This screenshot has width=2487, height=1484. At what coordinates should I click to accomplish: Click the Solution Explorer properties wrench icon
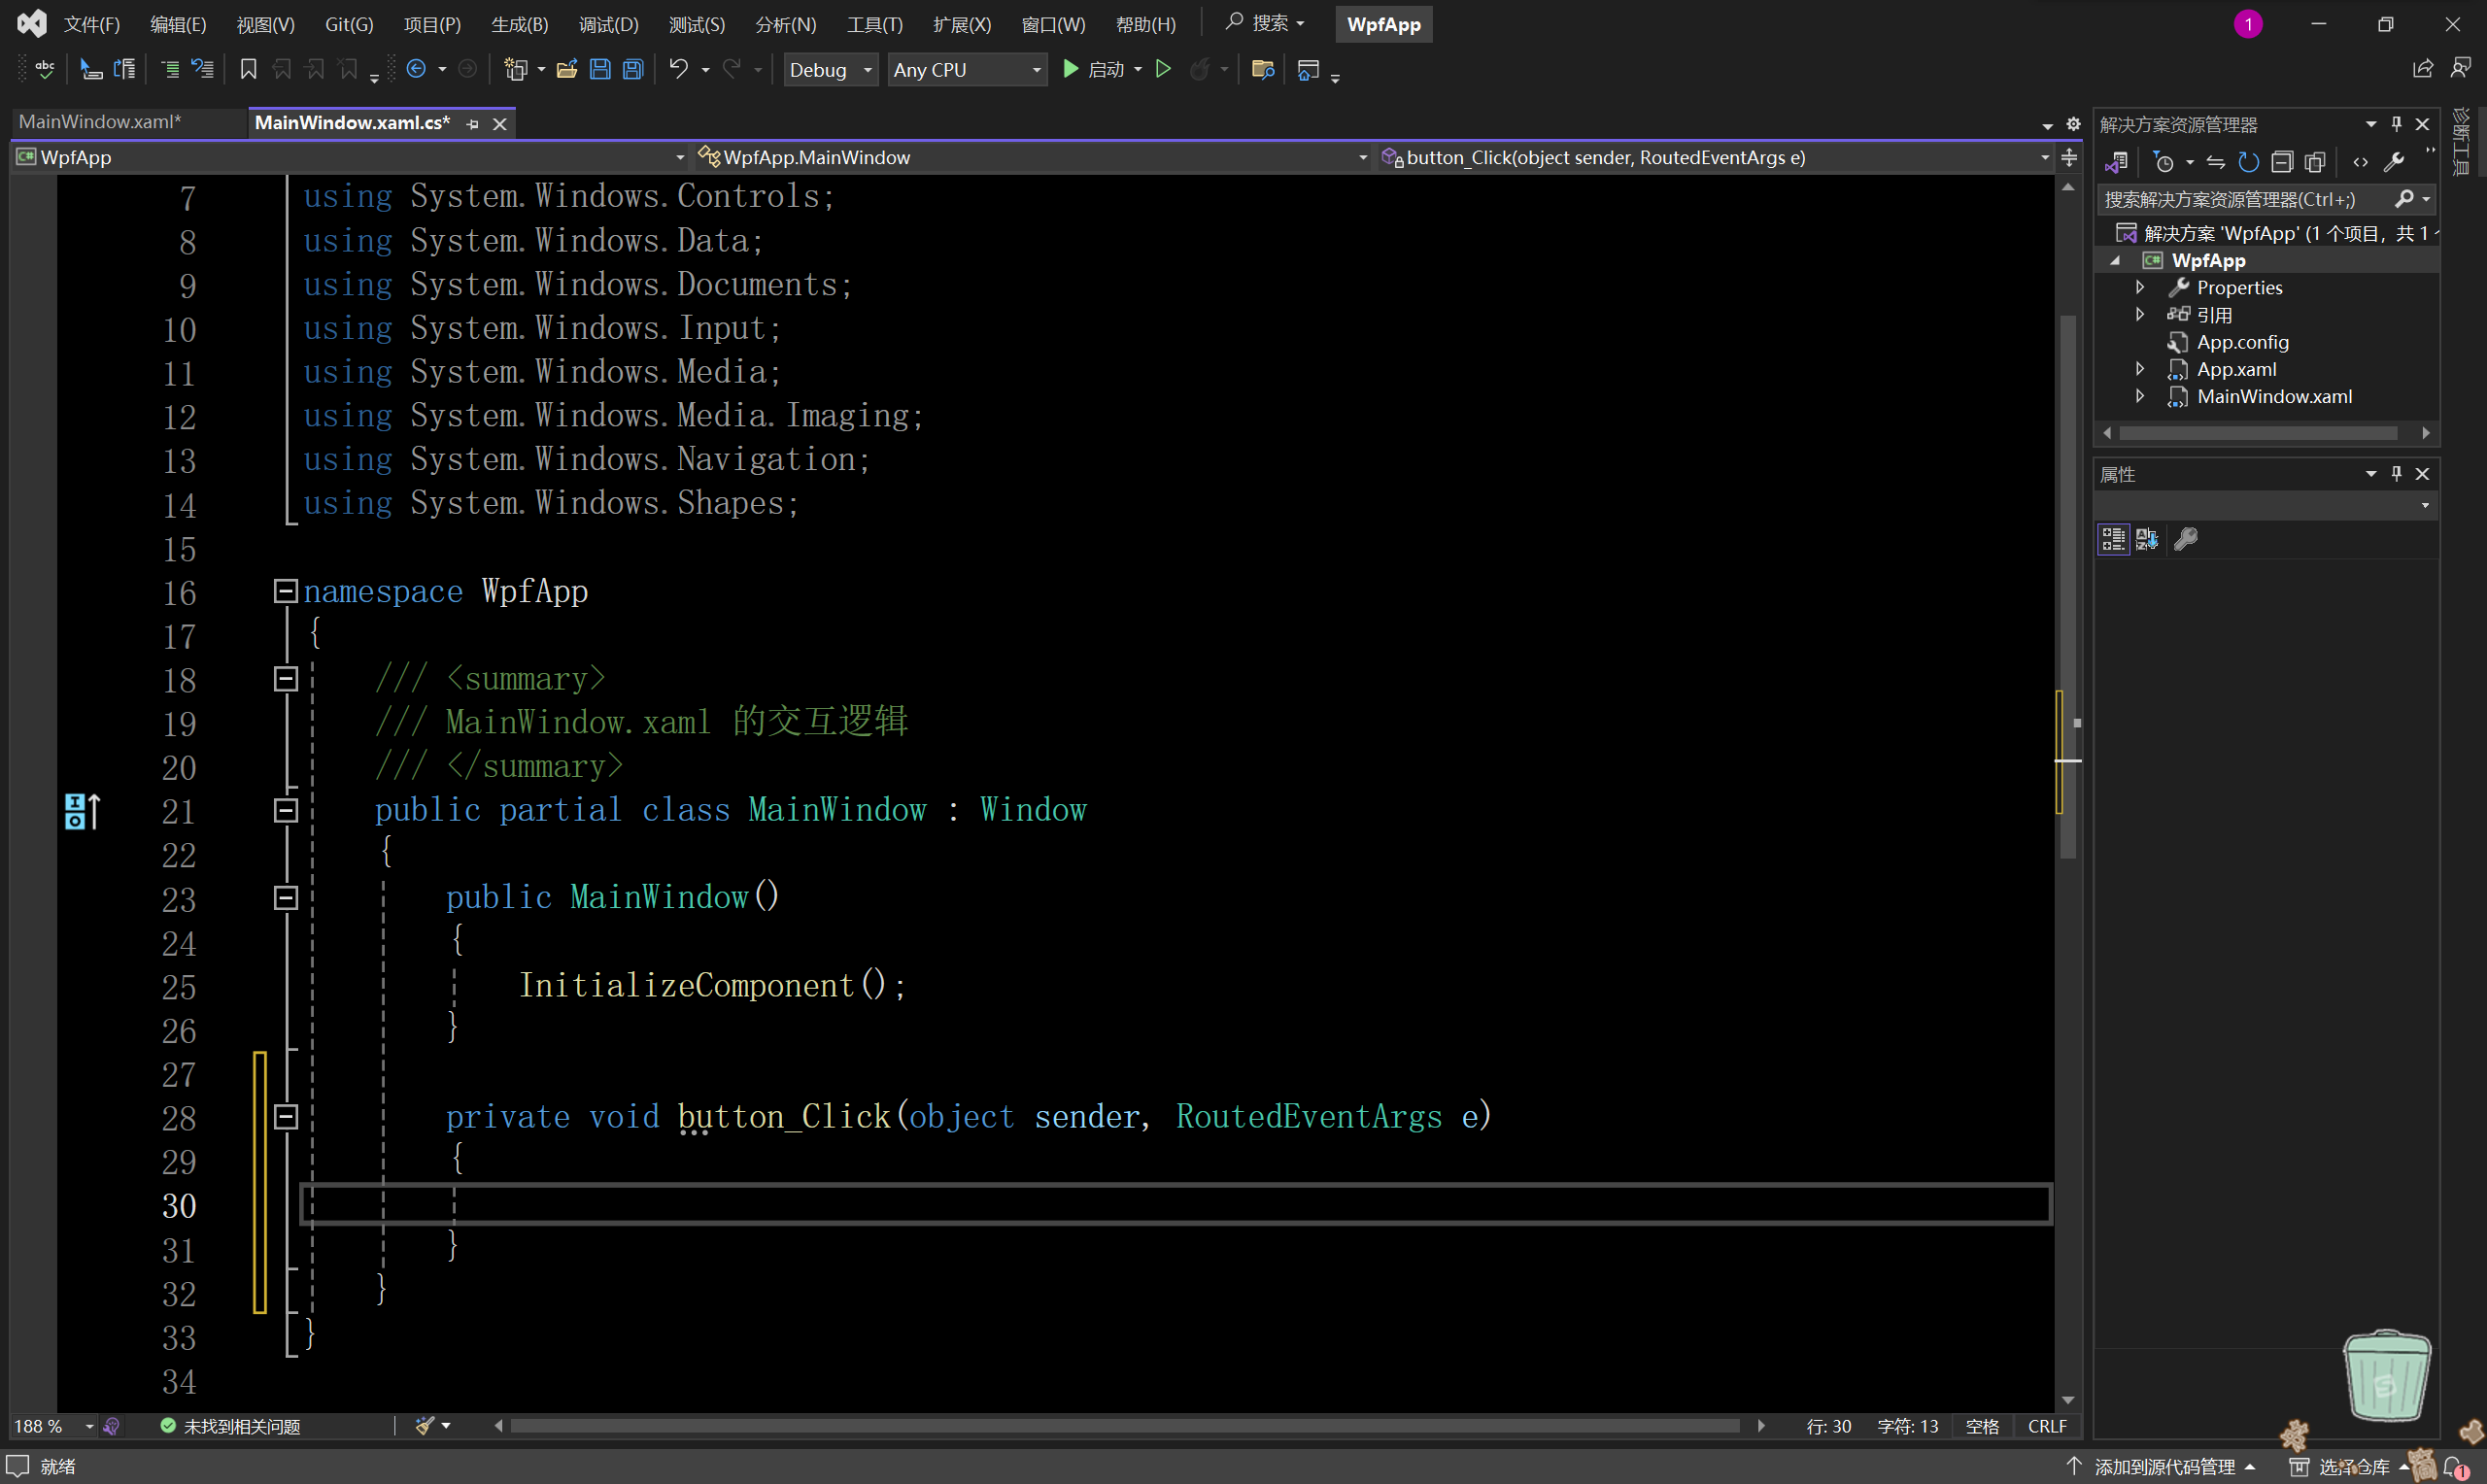[x=2394, y=162]
